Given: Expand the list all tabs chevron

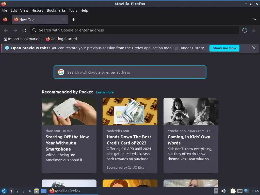Looking at the screenshot, I should (255, 20).
